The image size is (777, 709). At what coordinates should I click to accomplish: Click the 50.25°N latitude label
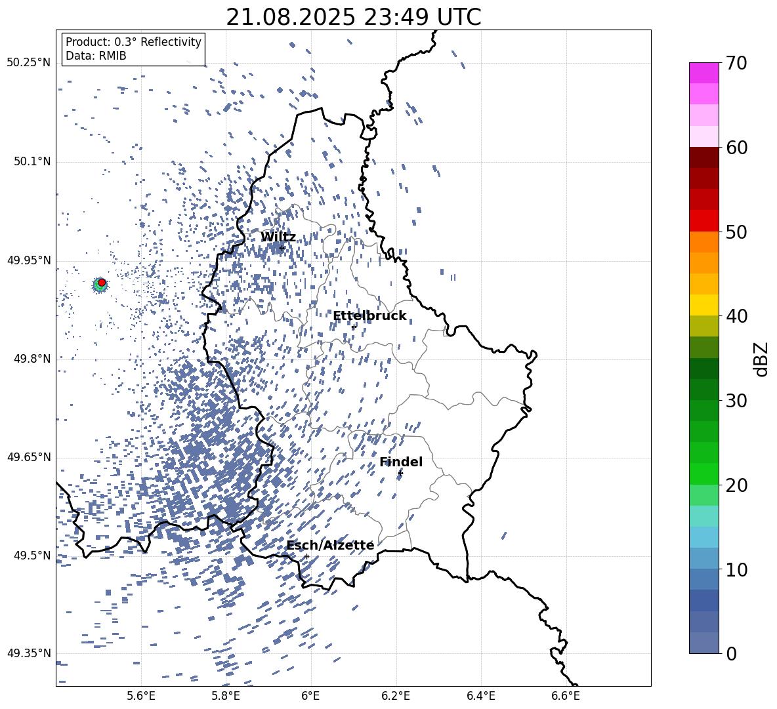[29, 63]
